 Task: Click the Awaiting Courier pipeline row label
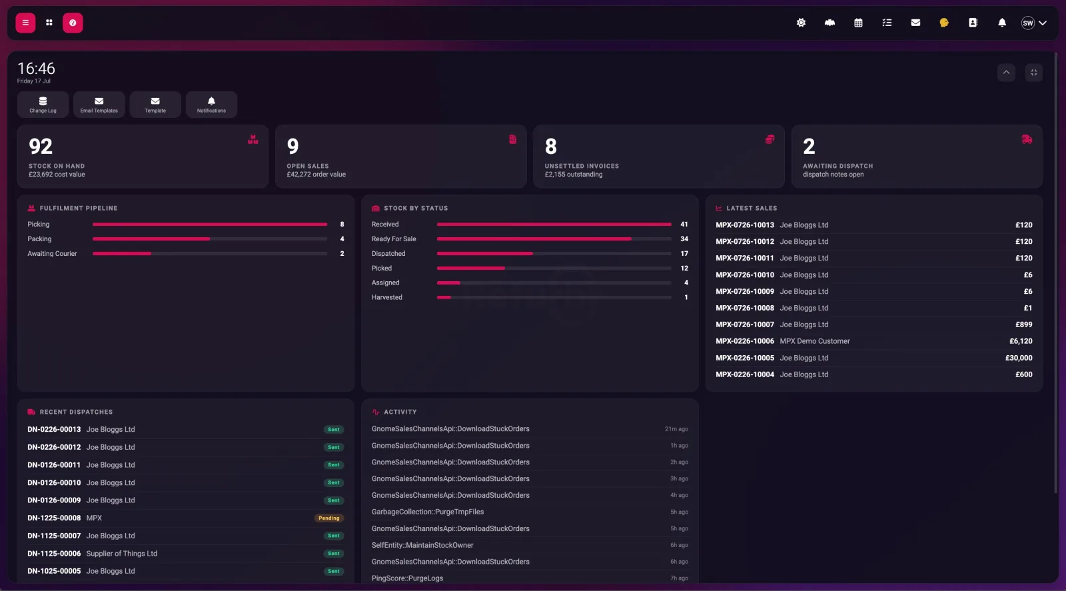click(x=52, y=254)
